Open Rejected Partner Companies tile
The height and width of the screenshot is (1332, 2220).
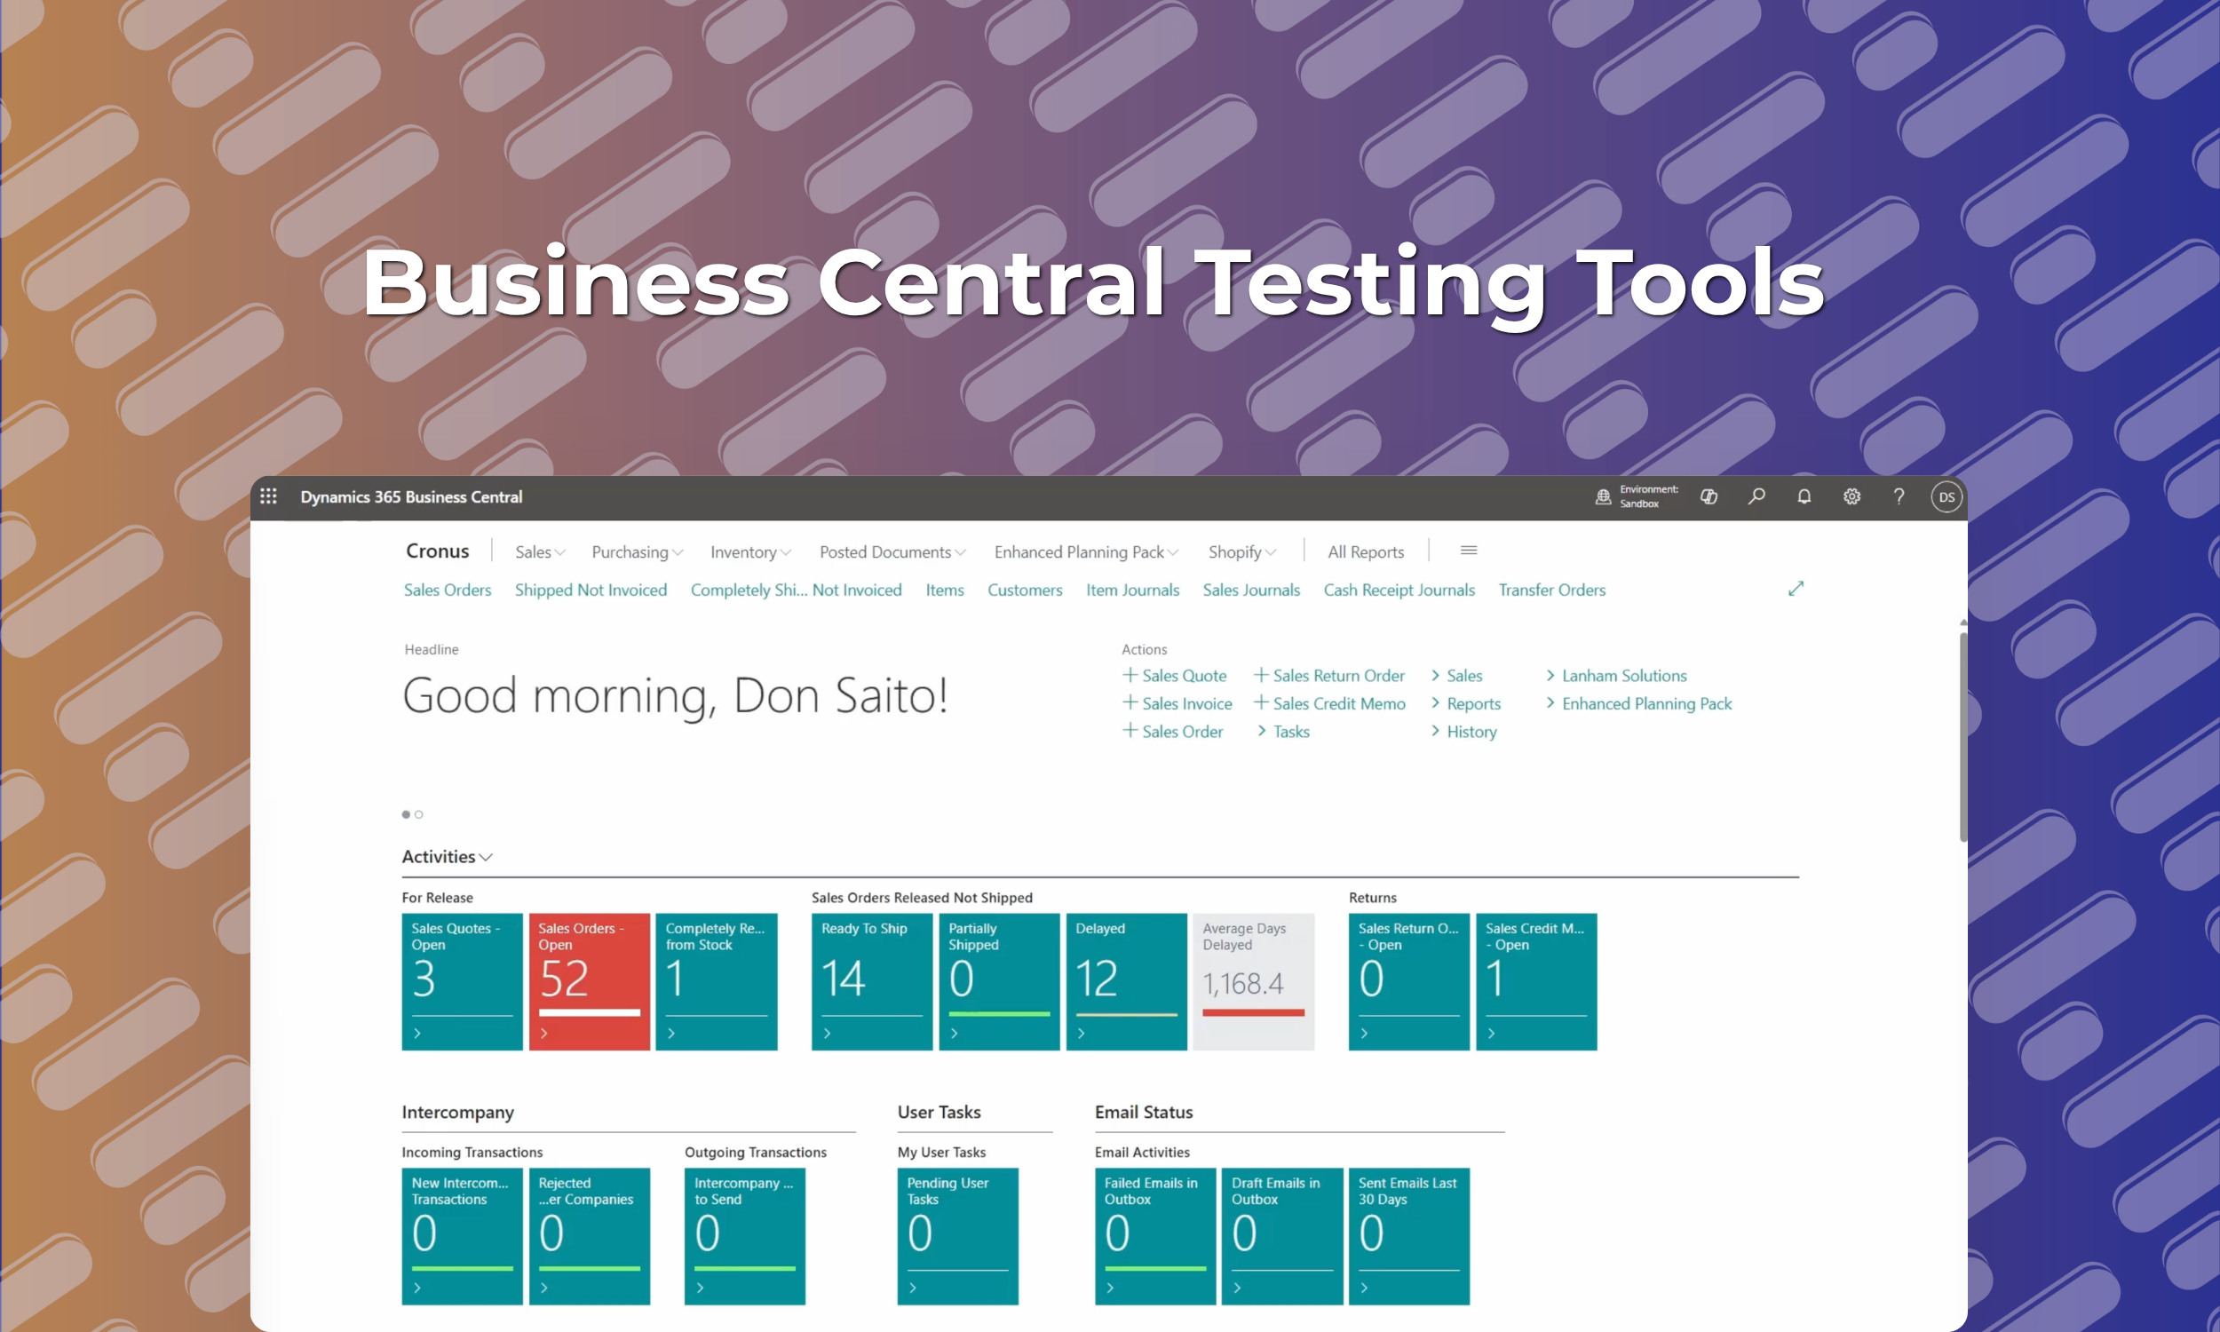point(590,1236)
